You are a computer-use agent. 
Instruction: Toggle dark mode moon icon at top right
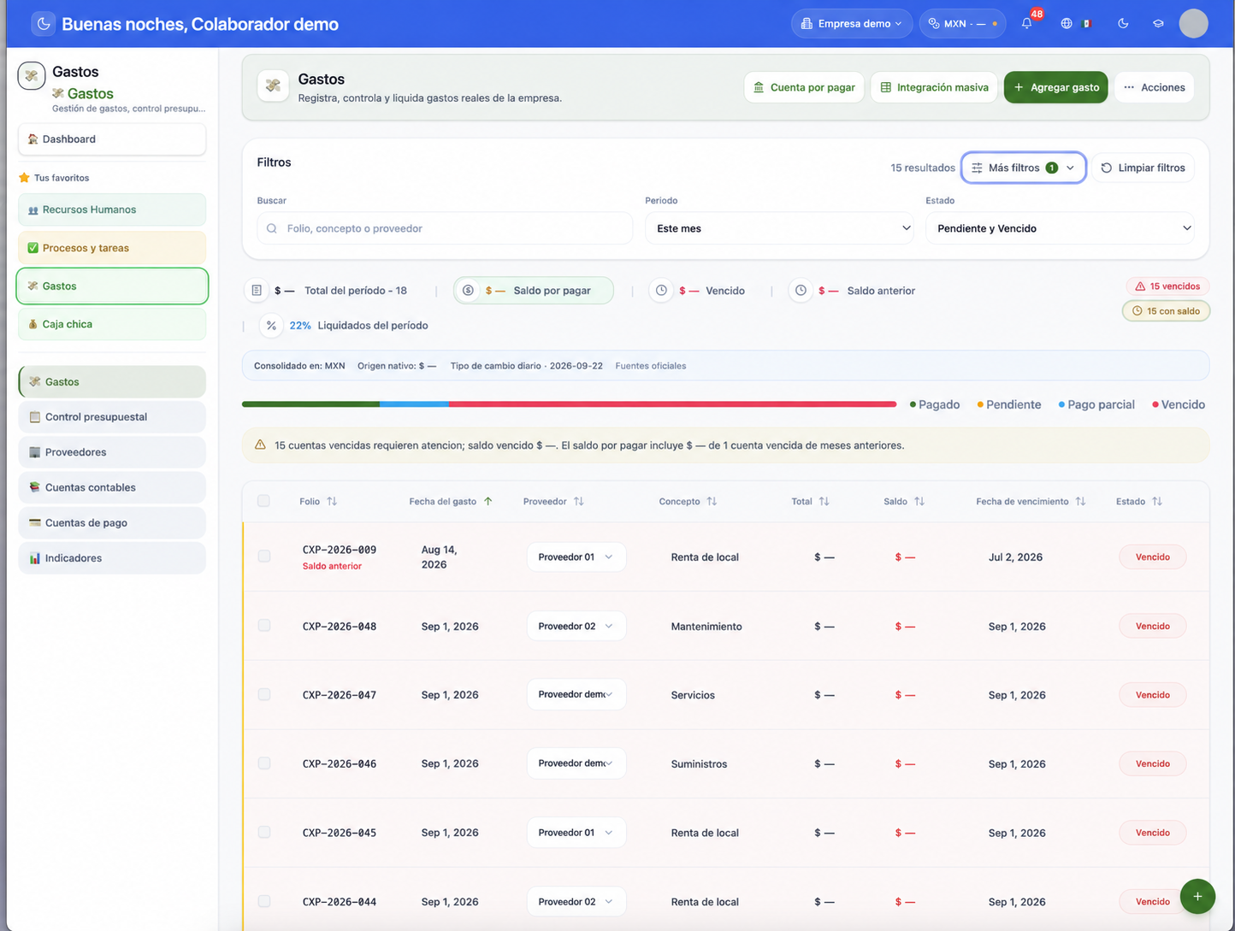point(1123,23)
